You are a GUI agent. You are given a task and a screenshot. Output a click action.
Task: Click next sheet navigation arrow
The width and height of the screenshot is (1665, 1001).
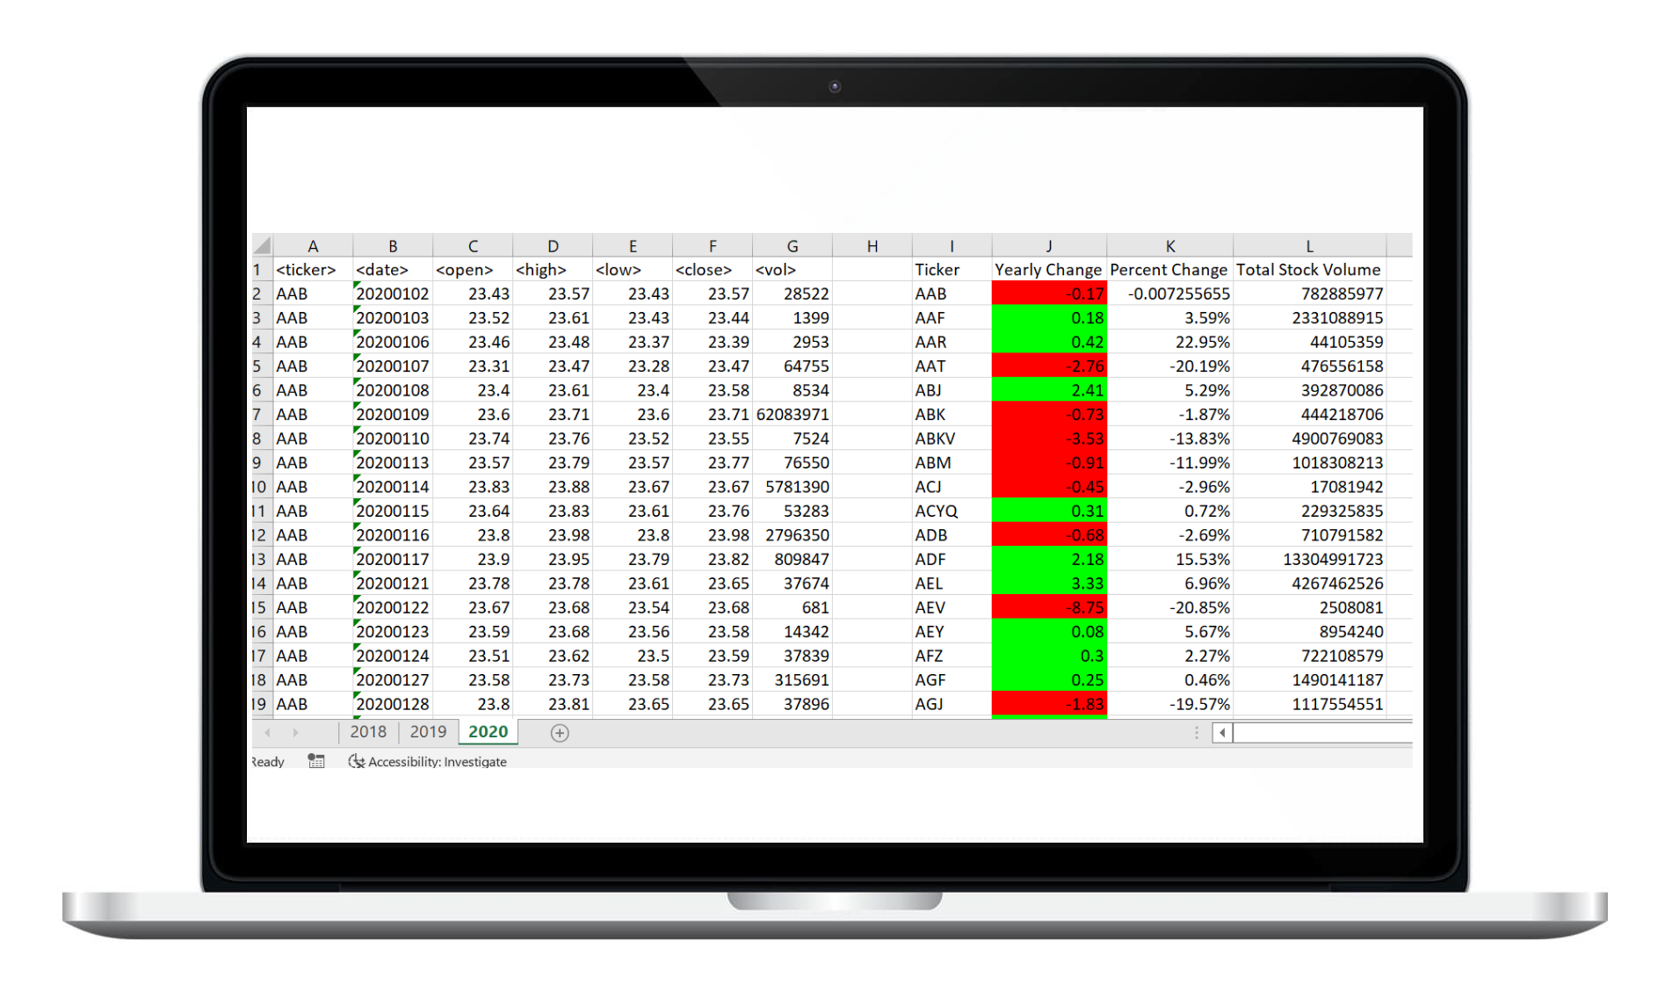tap(296, 732)
